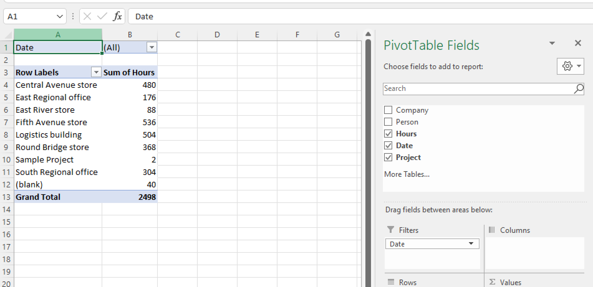Select the Grand Total cell

38,197
